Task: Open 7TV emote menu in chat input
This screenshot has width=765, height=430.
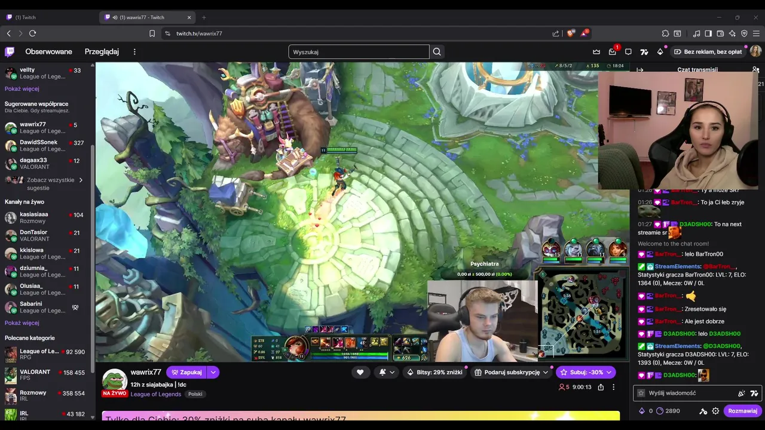Action: tap(754, 393)
